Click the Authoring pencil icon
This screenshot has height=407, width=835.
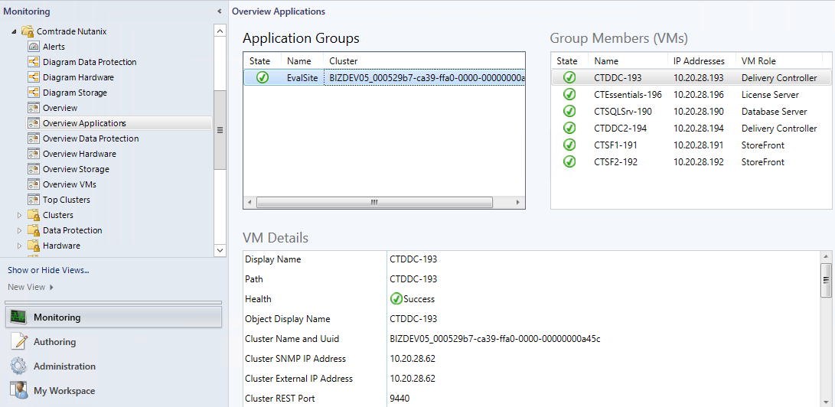(18, 341)
